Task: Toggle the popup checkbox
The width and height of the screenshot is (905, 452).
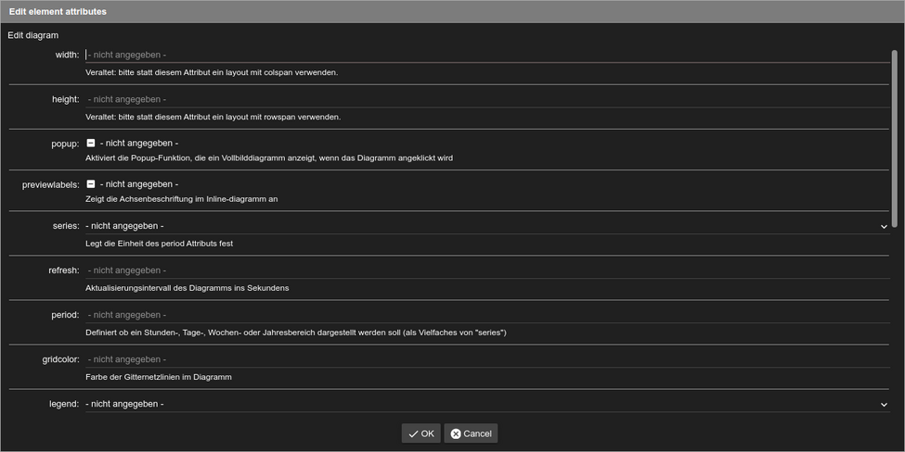Action: 91,144
